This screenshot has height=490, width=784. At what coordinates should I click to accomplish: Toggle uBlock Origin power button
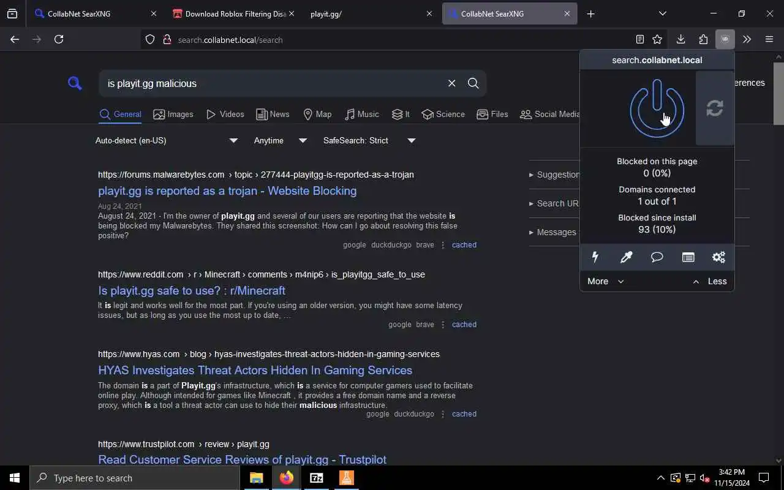click(657, 109)
